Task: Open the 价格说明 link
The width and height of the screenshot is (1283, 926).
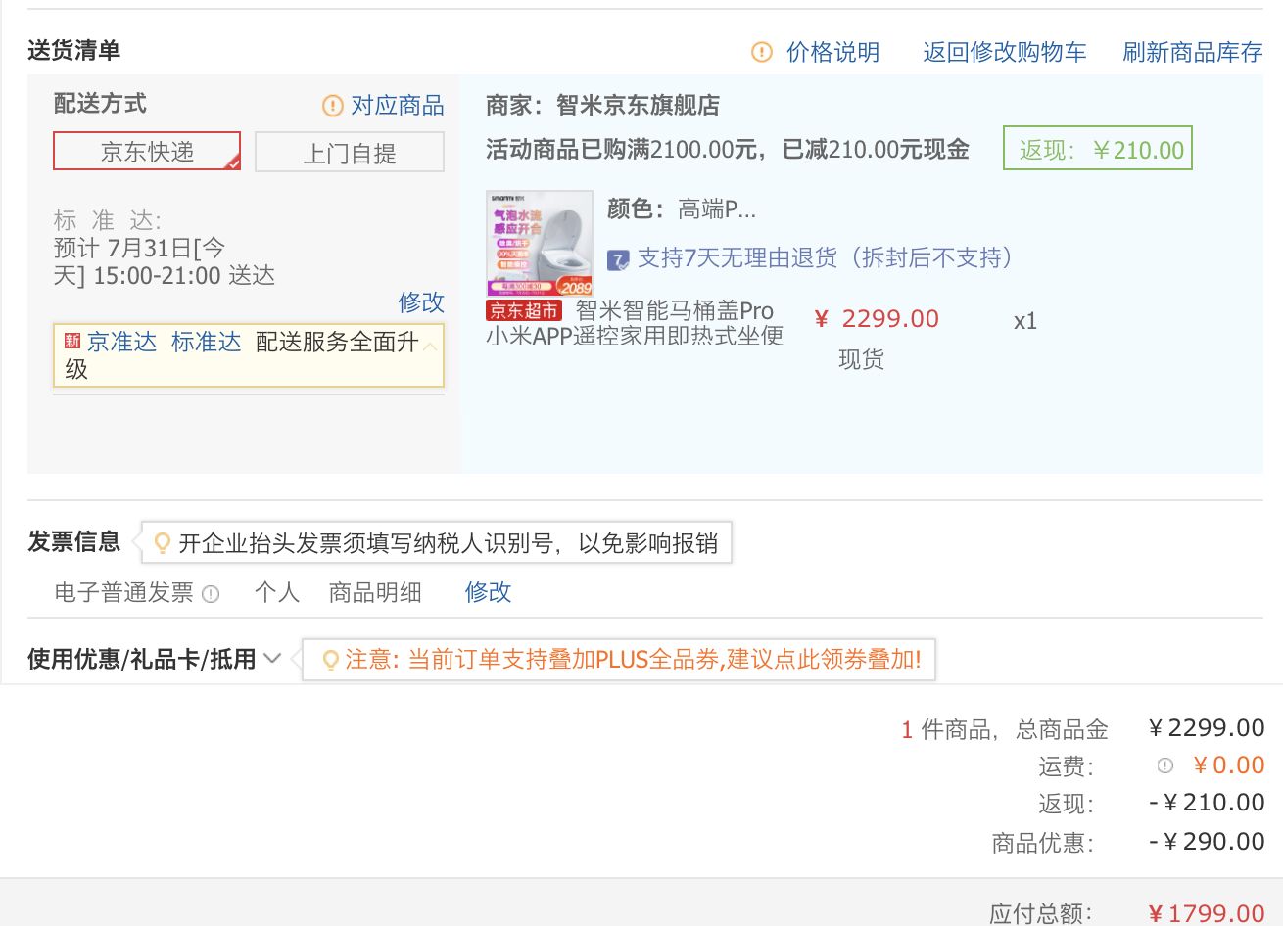Action: pyautogui.click(x=832, y=52)
